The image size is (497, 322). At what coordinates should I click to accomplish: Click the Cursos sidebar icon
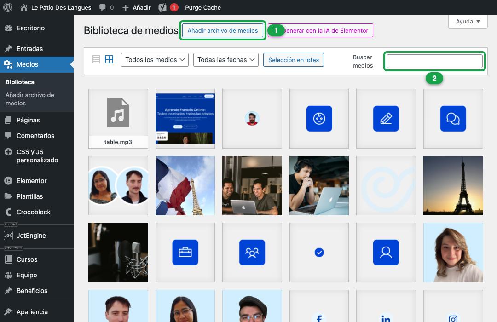pyautogui.click(x=8, y=259)
